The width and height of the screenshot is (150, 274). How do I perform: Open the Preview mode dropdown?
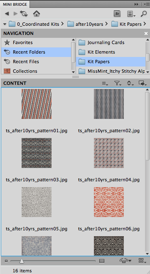tap(125, 261)
